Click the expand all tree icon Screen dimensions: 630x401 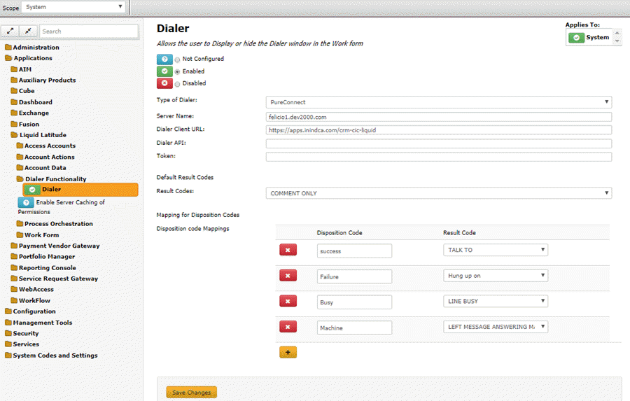[11, 31]
